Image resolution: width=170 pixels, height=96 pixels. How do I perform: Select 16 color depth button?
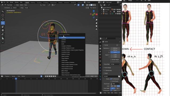tap(117, 88)
